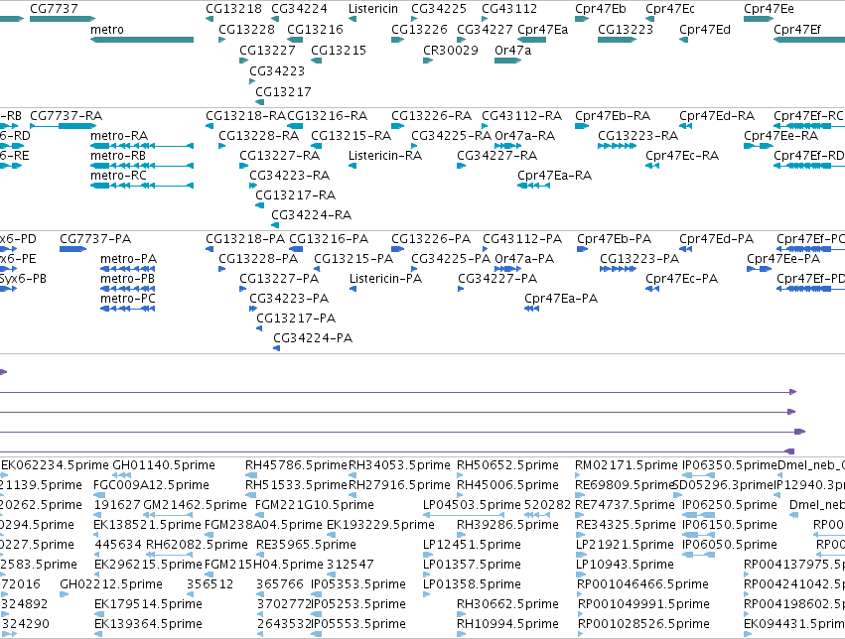Click the EK193229.5prime EST label
The width and height of the screenshot is (845, 639).
pyautogui.click(x=380, y=525)
